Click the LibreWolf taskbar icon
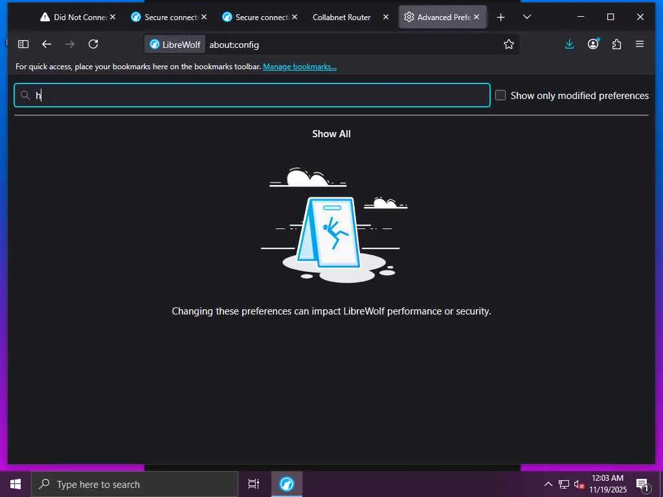Image resolution: width=663 pixels, height=497 pixels. (x=287, y=484)
